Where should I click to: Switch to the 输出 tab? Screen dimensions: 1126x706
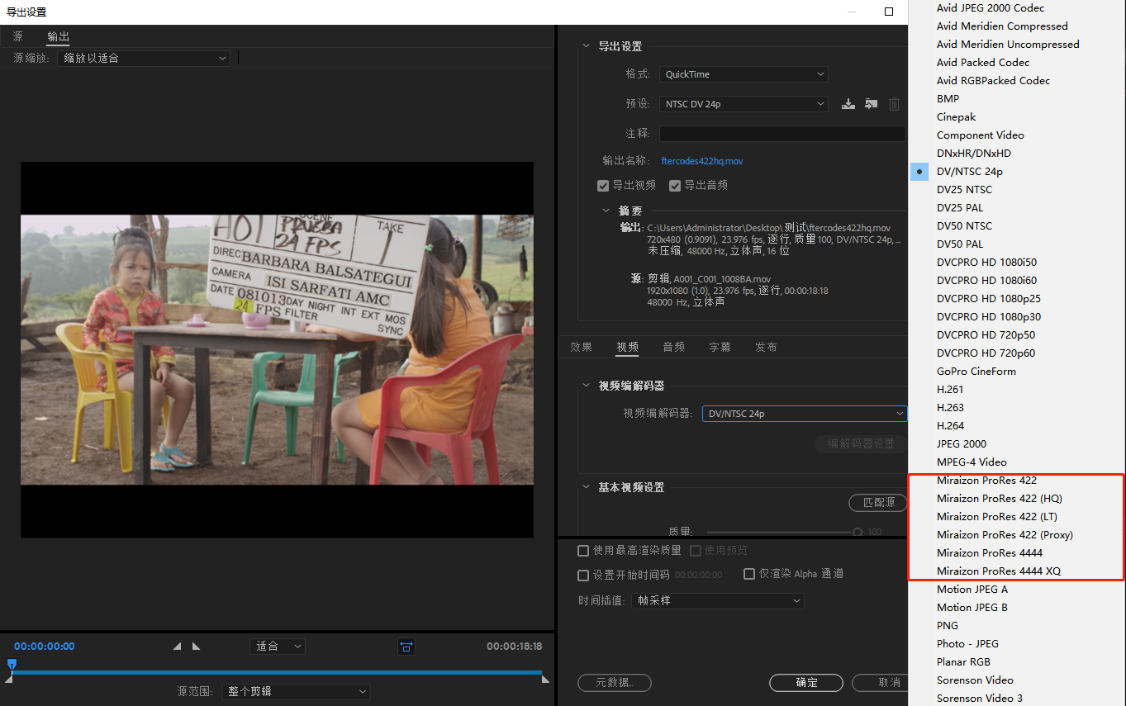tap(58, 36)
